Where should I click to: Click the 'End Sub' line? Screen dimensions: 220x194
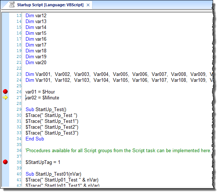tap(35, 139)
